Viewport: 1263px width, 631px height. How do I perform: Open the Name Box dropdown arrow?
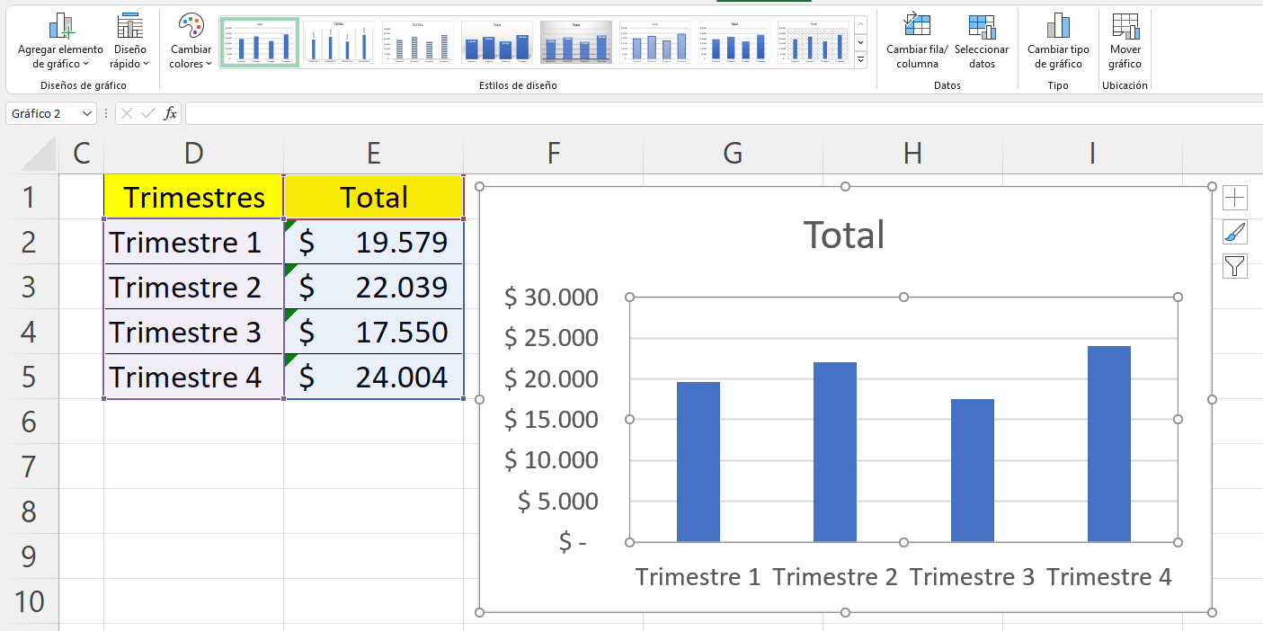[87, 113]
